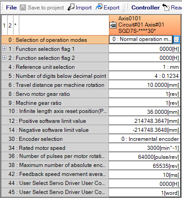Image resolution: width=182 pixels, height=198 pixels.
Task: Edit Travel distance per machine rotation value
Action: click(145, 85)
